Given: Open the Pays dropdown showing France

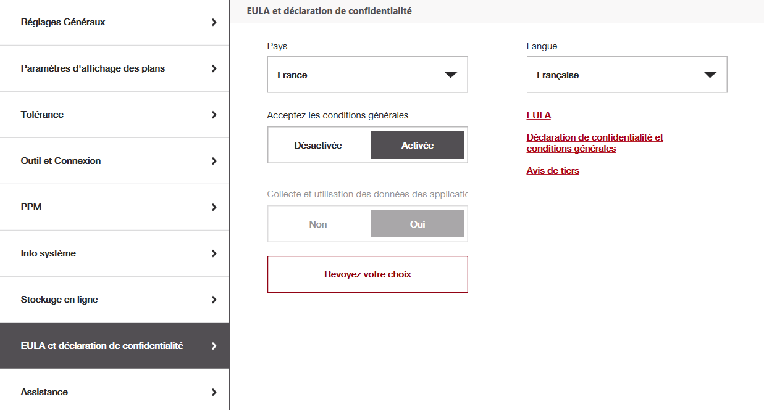Looking at the screenshot, I should (367, 75).
